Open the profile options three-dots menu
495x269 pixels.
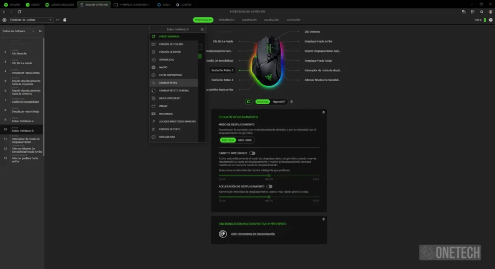(x=58, y=20)
